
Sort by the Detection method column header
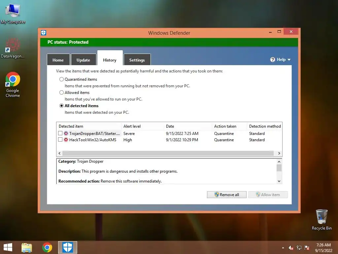(x=265, y=126)
